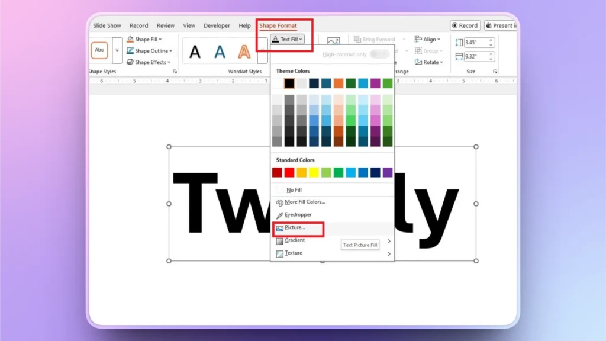Screen dimensions: 606x341
Task: Expand the Gradient submenu
Action: point(294,240)
